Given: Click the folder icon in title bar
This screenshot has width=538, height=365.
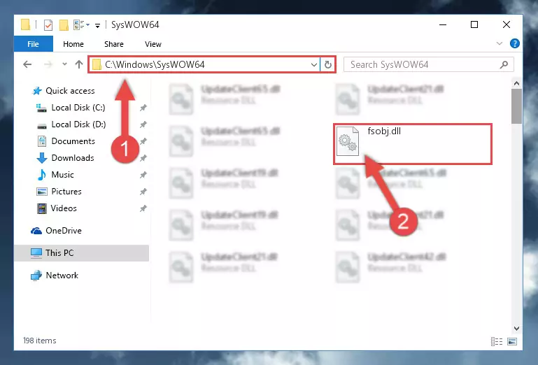Looking at the screenshot, I should [x=25, y=24].
